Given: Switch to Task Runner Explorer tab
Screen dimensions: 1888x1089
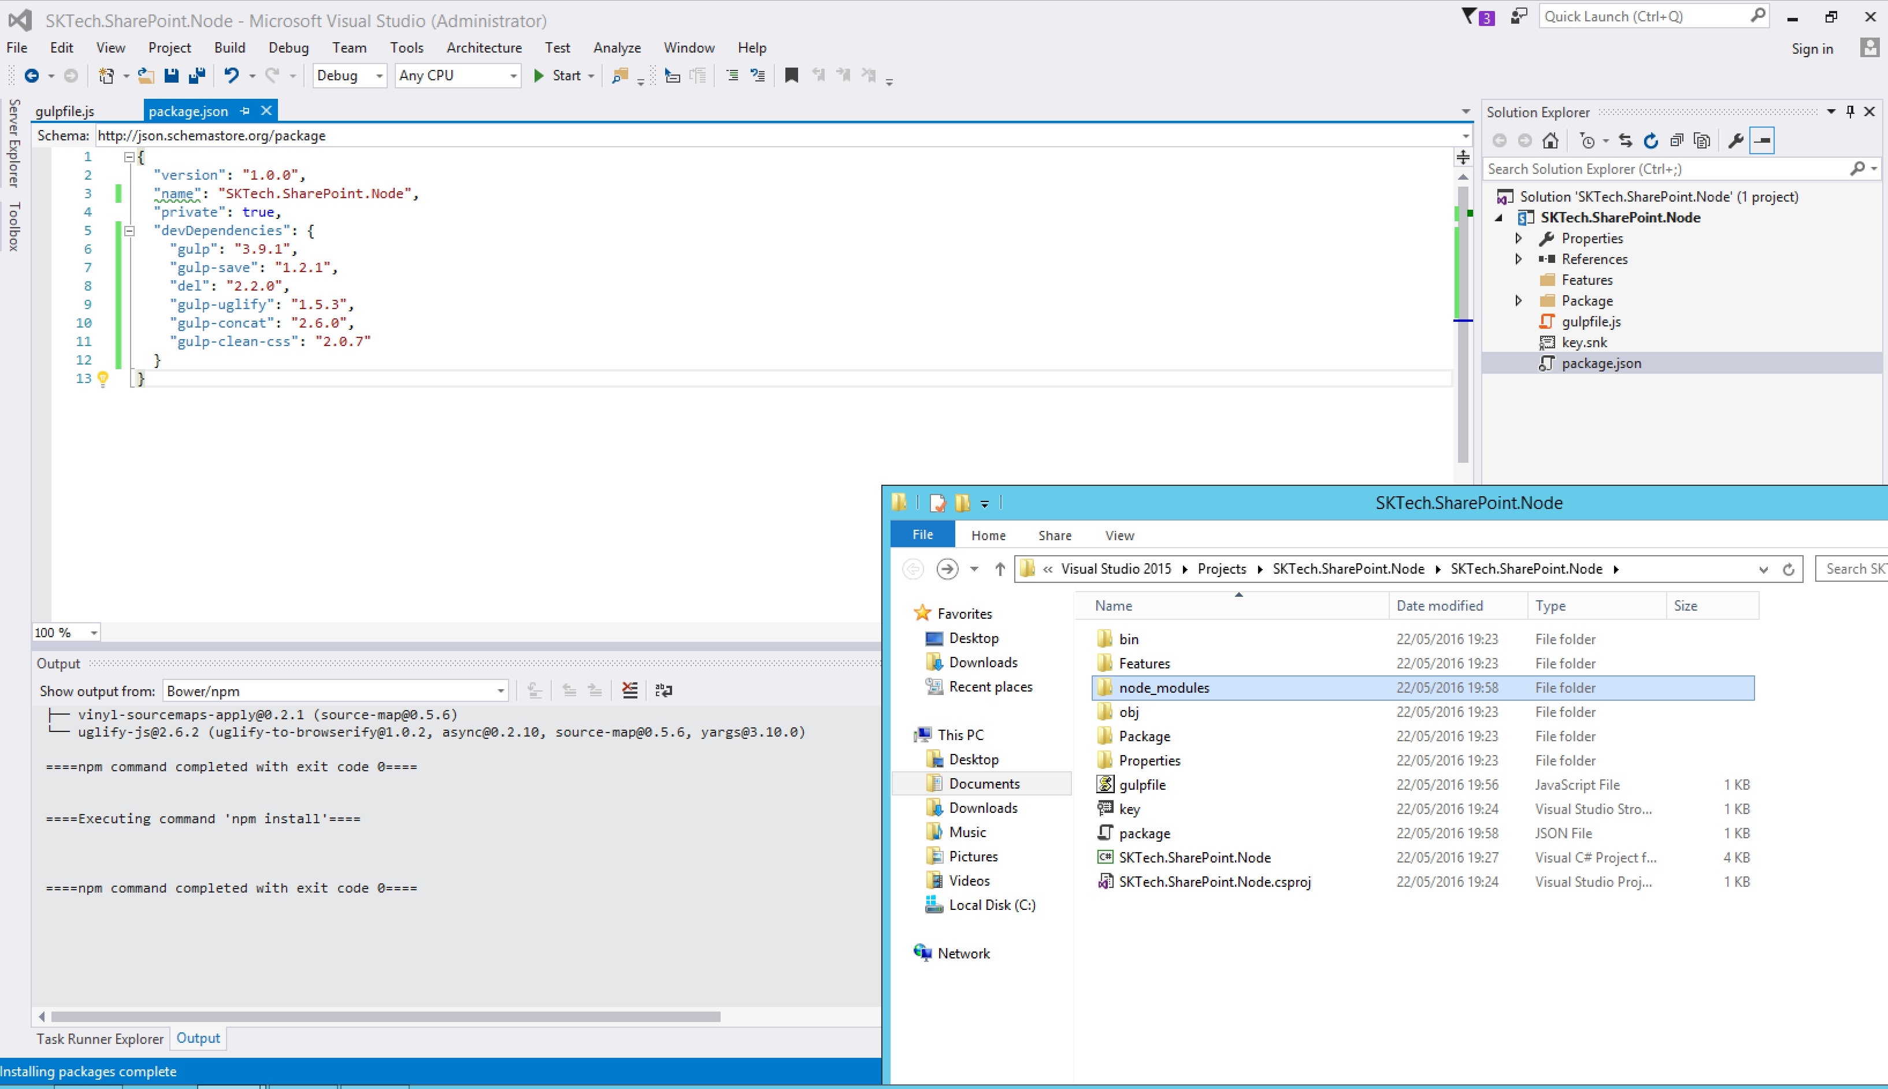Looking at the screenshot, I should pyautogui.click(x=100, y=1039).
